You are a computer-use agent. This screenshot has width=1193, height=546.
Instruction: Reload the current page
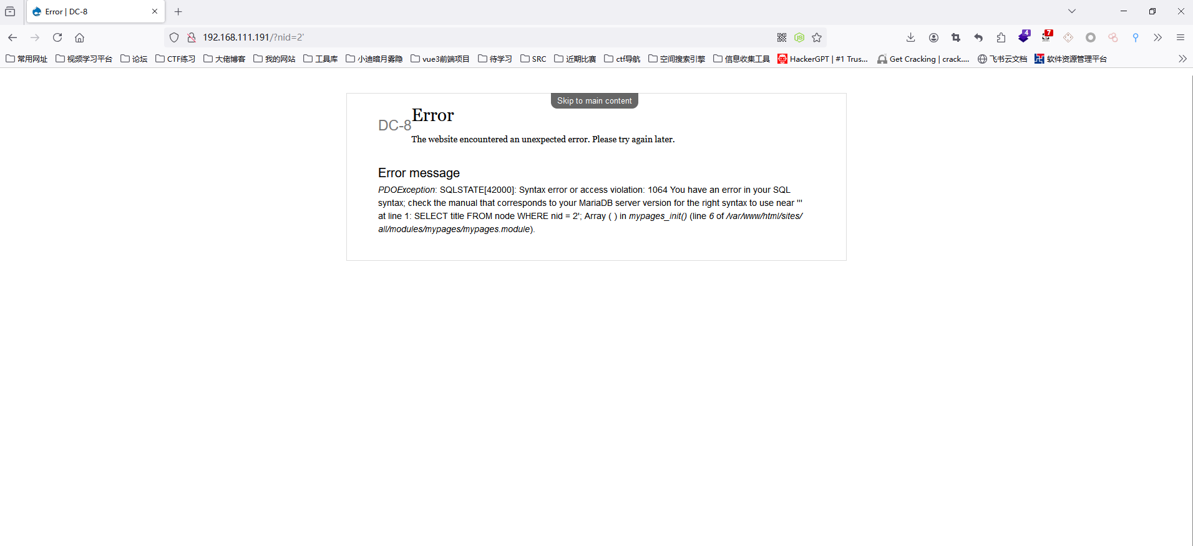pos(57,37)
